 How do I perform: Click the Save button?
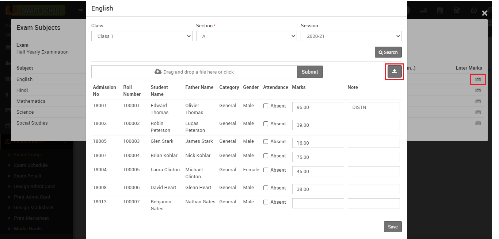(x=393, y=227)
